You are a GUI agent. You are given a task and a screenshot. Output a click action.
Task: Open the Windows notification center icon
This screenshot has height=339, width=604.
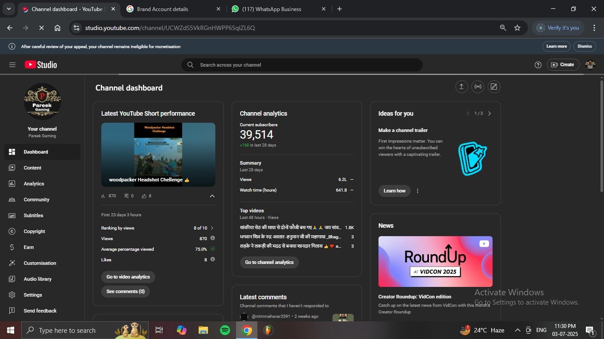pyautogui.click(x=589, y=330)
